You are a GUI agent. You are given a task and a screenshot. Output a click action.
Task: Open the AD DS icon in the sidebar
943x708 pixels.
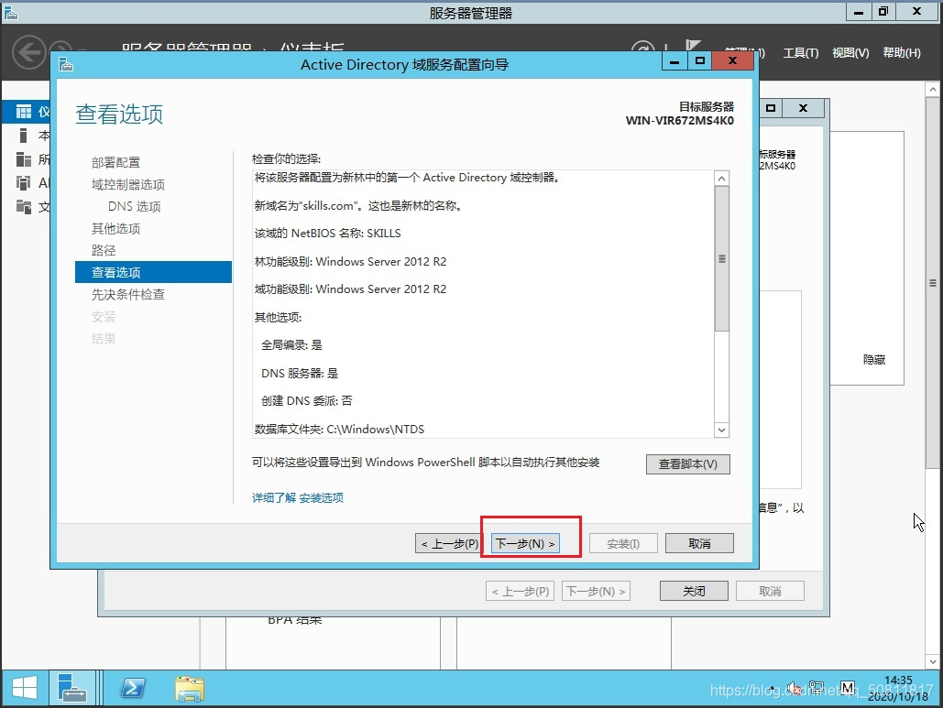click(24, 182)
